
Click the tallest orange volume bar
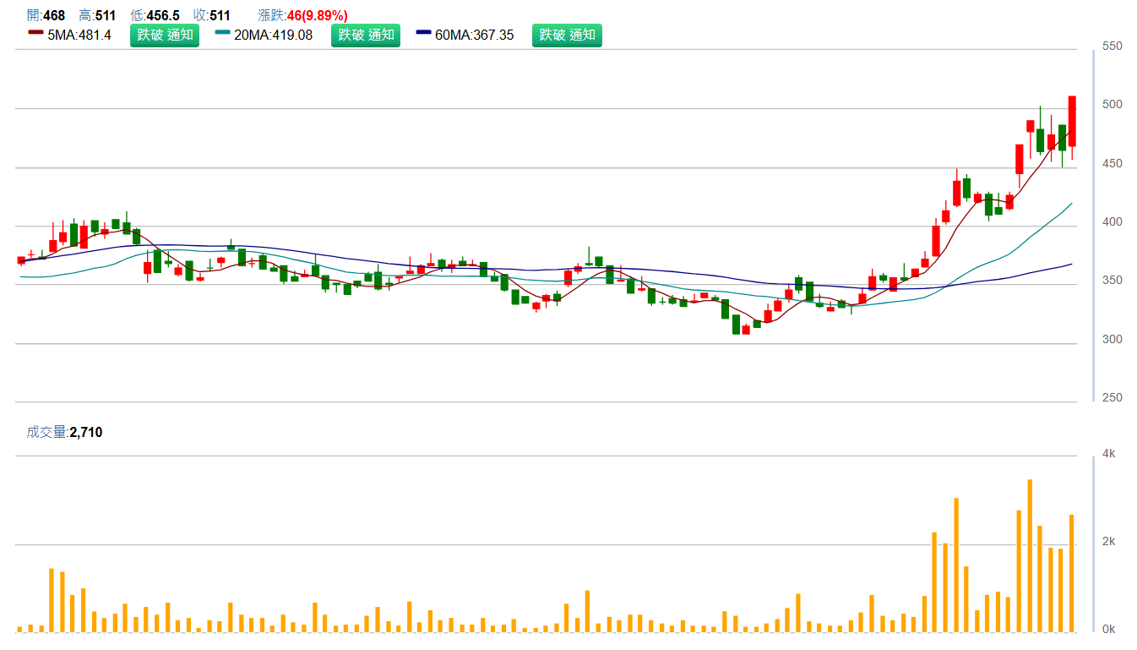click(x=1030, y=555)
